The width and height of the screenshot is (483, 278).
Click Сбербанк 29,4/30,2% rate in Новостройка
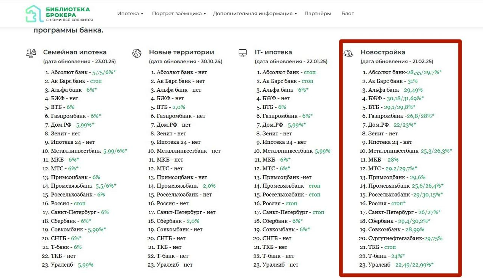412,221
